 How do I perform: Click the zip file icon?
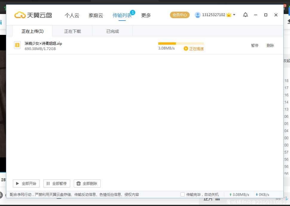pos(17,45)
